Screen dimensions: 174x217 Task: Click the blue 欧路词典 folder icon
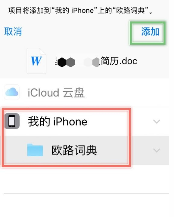[35, 150]
